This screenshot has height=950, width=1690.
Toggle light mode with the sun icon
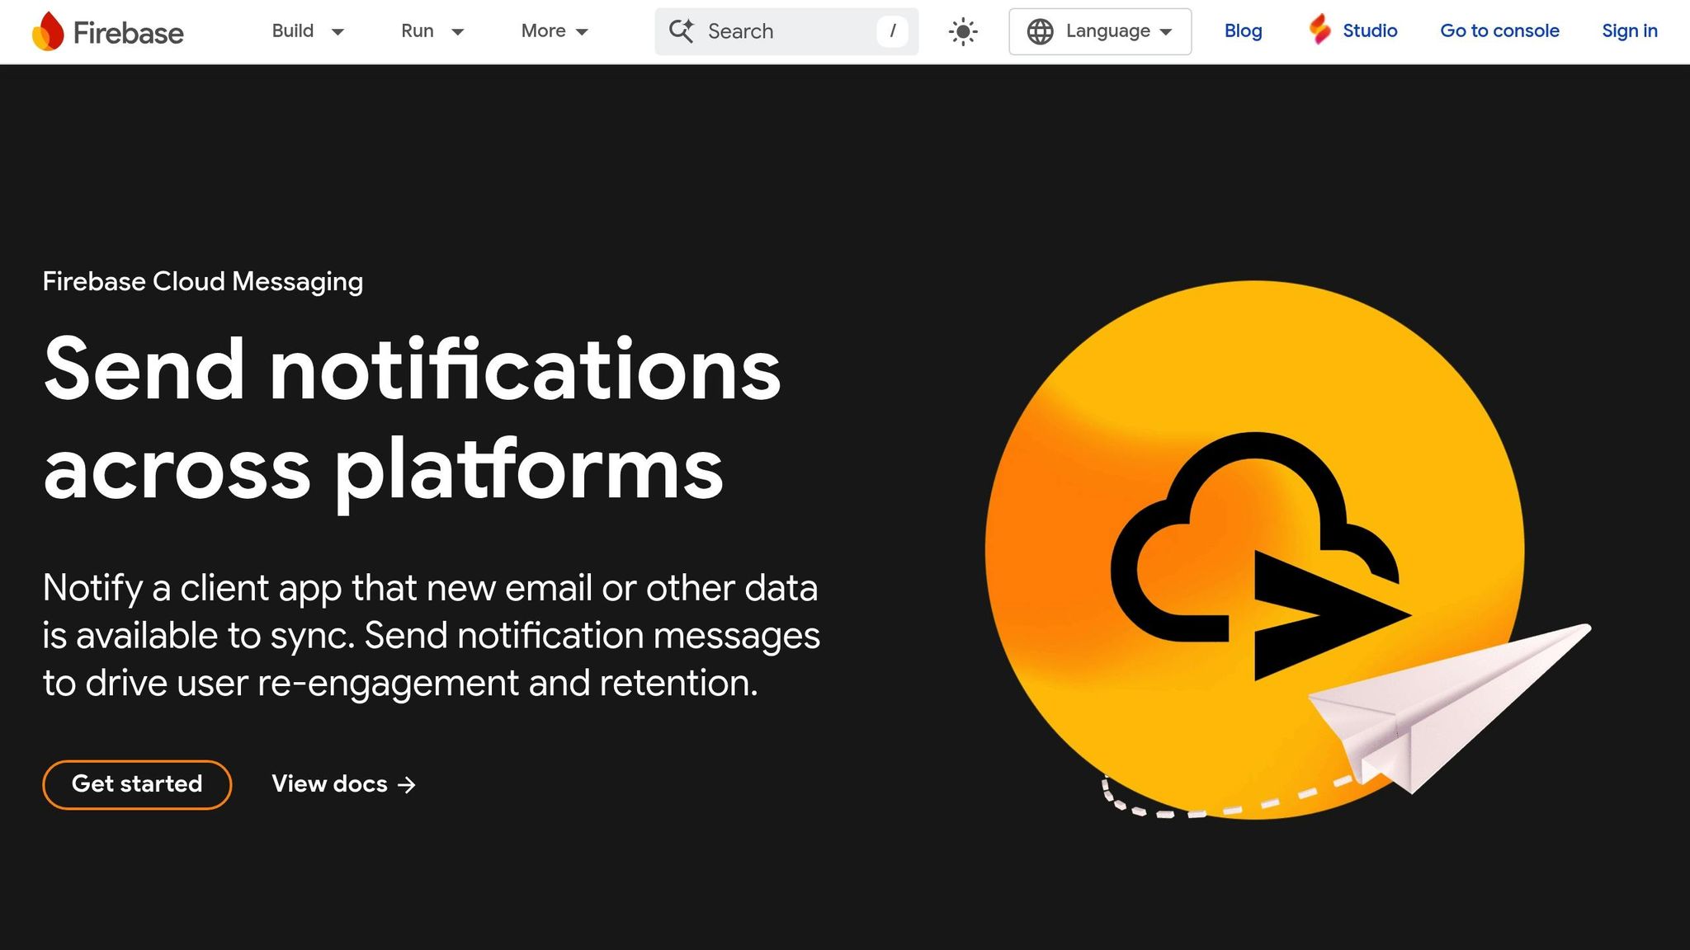[964, 31]
